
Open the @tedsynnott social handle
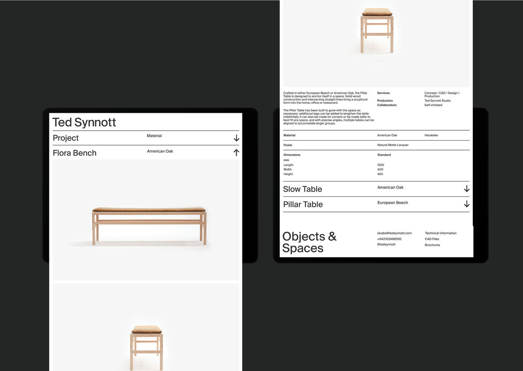[386, 244]
